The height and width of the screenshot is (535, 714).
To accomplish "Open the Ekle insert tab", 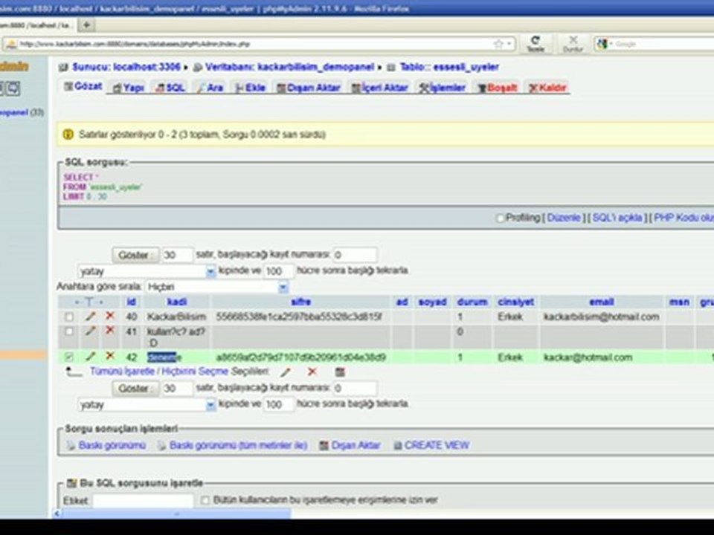I will tap(251, 88).
